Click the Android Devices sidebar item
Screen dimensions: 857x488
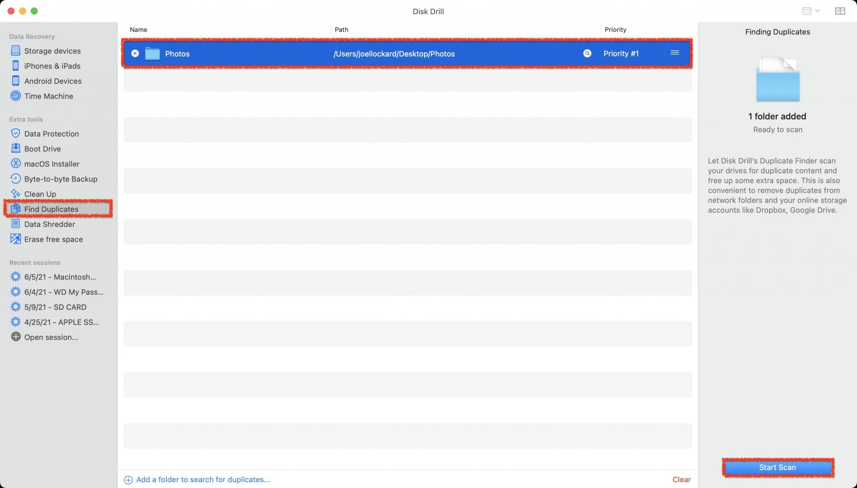[x=52, y=81]
